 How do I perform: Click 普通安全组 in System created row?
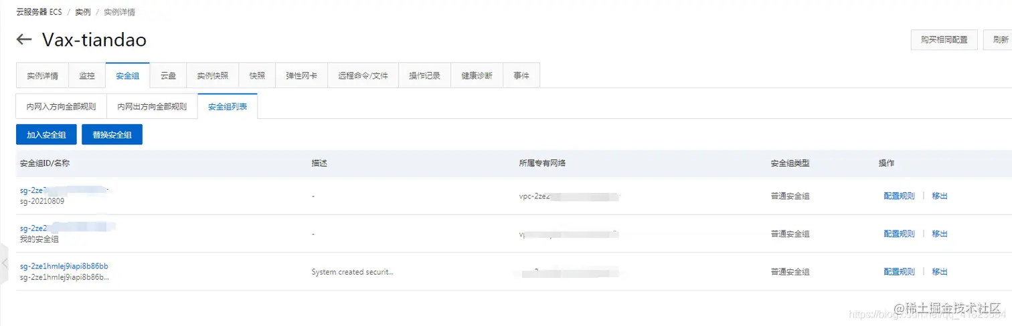(790, 272)
